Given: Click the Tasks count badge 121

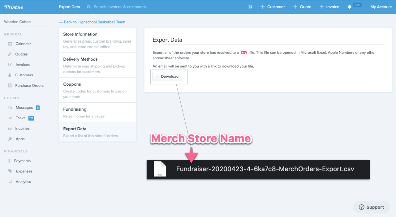Looking at the screenshot, I should pos(31,118).
